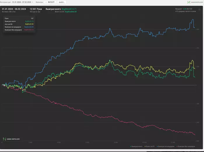Open the ФАЙЛ… menu button
Screen dimensions: 204x152
62,2
